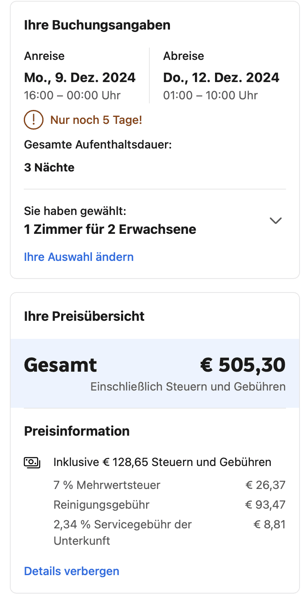Image resolution: width=302 pixels, height=594 pixels.
Task: Click the 'Gesamt' label
Action: (60, 365)
